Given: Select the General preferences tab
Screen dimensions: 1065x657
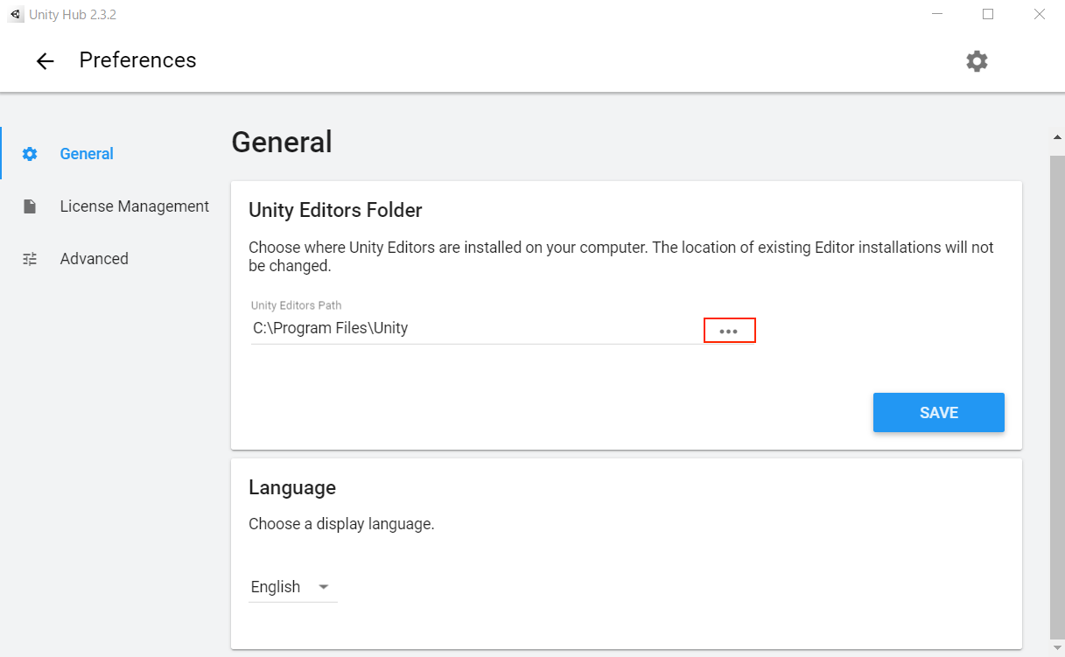Looking at the screenshot, I should tap(87, 154).
